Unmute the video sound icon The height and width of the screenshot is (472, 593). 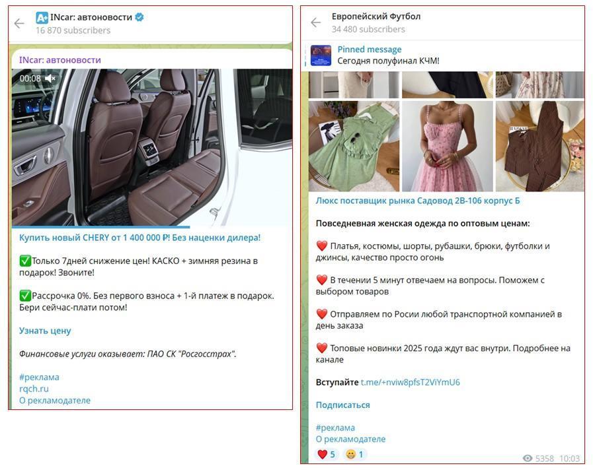(50, 79)
